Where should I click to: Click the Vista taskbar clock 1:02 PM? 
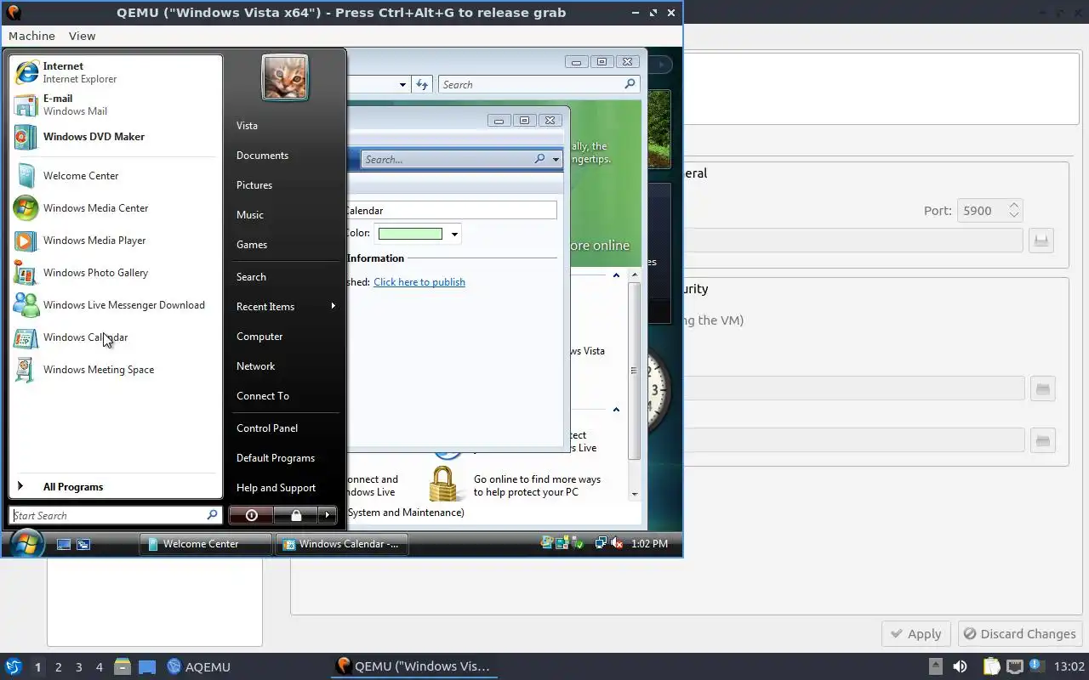coord(649,544)
